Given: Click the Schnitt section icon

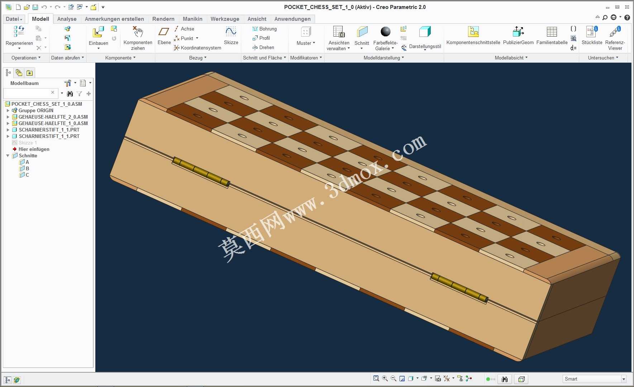Looking at the screenshot, I should pos(362,32).
